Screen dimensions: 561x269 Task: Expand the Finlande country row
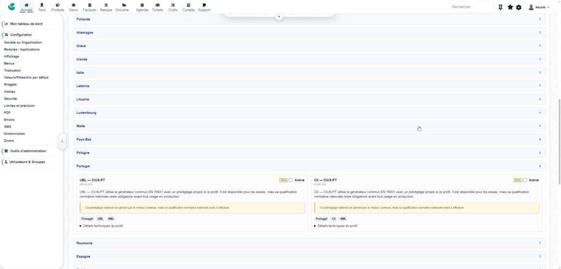point(309,19)
